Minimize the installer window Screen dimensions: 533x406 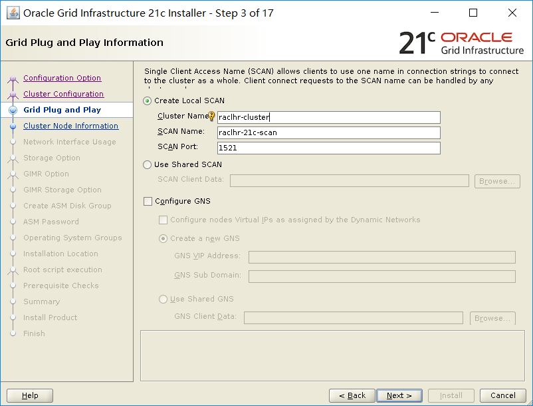pyautogui.click(x=435, y=13)
